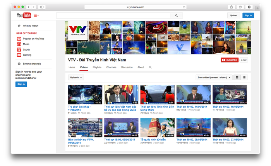Screen dimensions: 271x166
Task: Open the Thời sự 19:00, 10/06/2014 thumbnail
Action: click(230, 95)
